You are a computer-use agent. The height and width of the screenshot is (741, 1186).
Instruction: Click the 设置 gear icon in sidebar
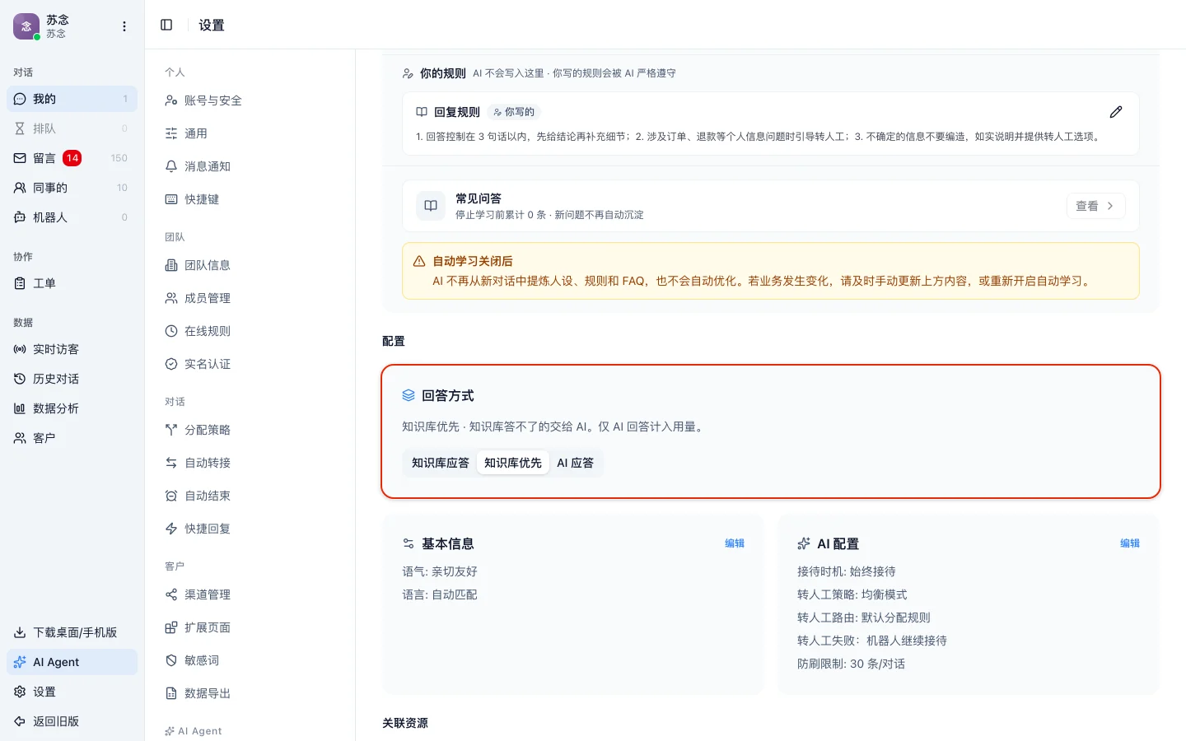pos(20,692)
